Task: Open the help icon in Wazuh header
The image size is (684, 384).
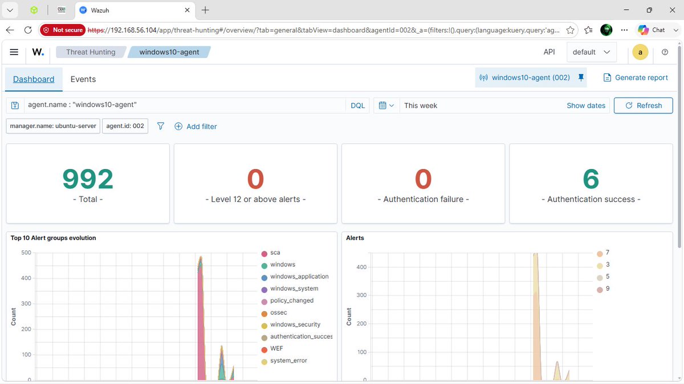Action: (665, 52)
